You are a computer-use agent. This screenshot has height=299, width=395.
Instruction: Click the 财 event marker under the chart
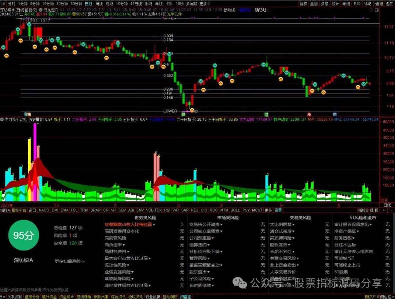pyautogui.click(x=335, y=114)
